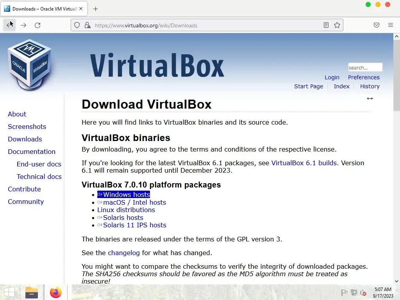Click the VirtualBox cube logo
The image size is (400, 300).
click(30, 65)
